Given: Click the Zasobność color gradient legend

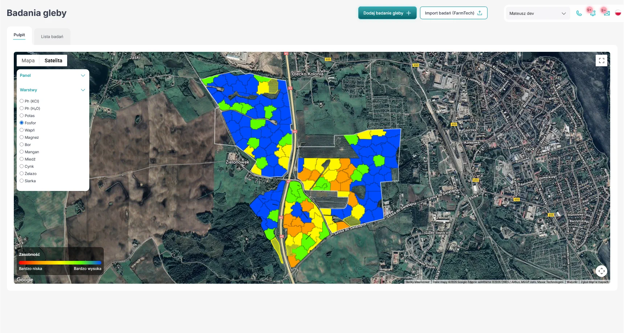Looking at the screenshot, I should pos(60,262).
